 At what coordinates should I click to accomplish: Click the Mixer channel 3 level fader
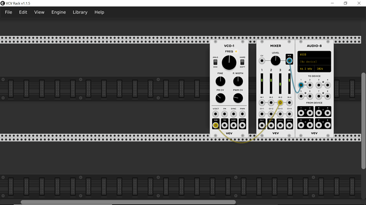pyautogui.click(x=280, y=83)
